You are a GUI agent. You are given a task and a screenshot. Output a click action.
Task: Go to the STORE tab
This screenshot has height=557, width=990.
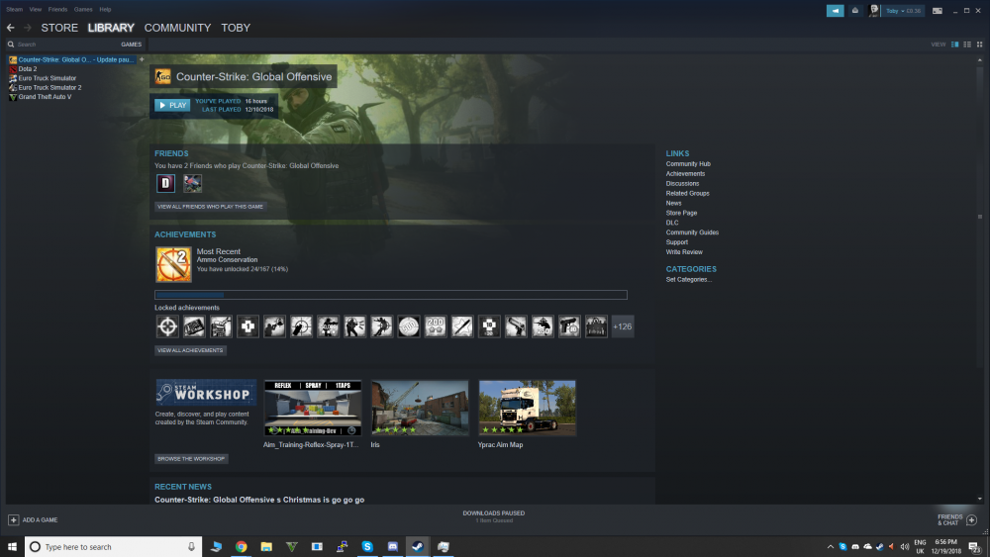pos(59,28)
